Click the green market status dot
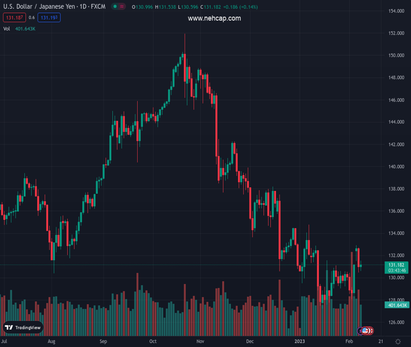Viewport: 411px width, 347px height. coord(115,7)
